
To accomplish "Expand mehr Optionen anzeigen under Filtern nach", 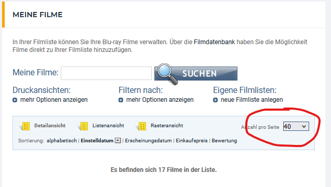I will [160, 100].
